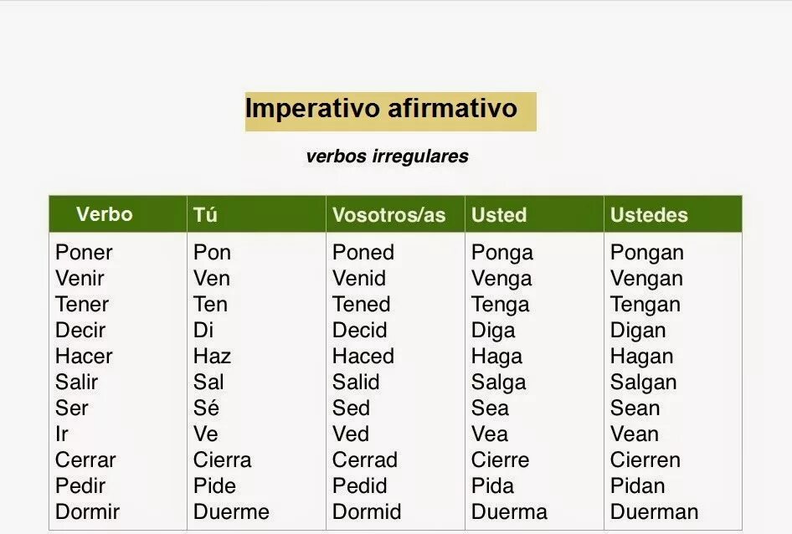
Task: Select 'Ponga' in the Usted column
Action: 501,253
